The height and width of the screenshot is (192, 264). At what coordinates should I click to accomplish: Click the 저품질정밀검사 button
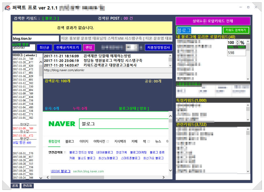coord(158,48)
